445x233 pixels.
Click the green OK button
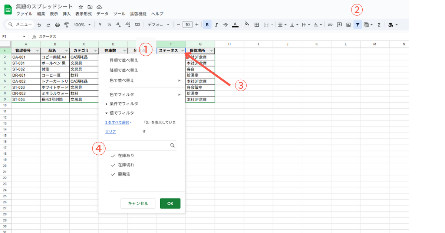pos(170,203)
